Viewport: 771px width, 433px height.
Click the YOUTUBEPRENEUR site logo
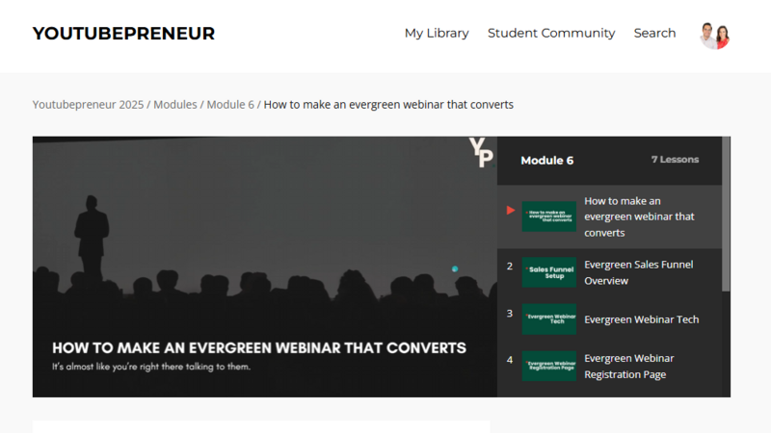[x=123, y=34]
